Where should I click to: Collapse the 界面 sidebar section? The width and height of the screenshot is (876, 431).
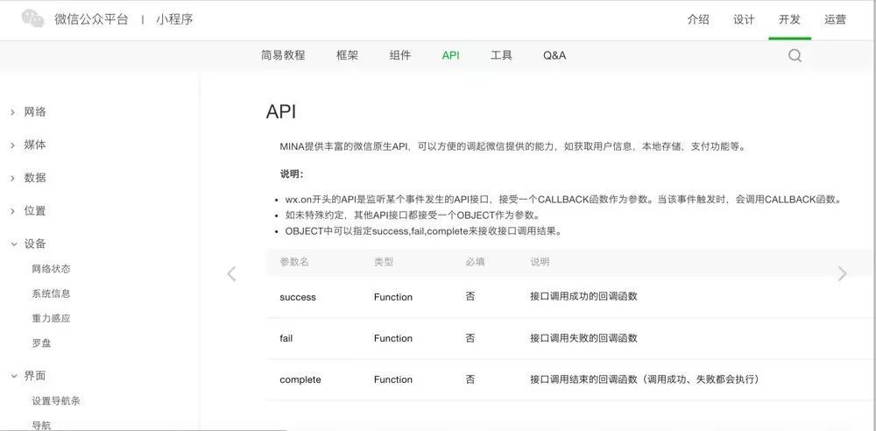(28, 376)
